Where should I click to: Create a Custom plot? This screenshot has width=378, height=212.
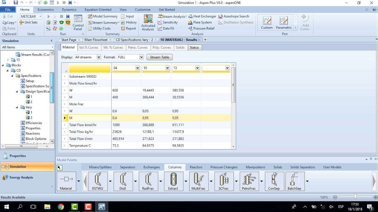[267, 23]
